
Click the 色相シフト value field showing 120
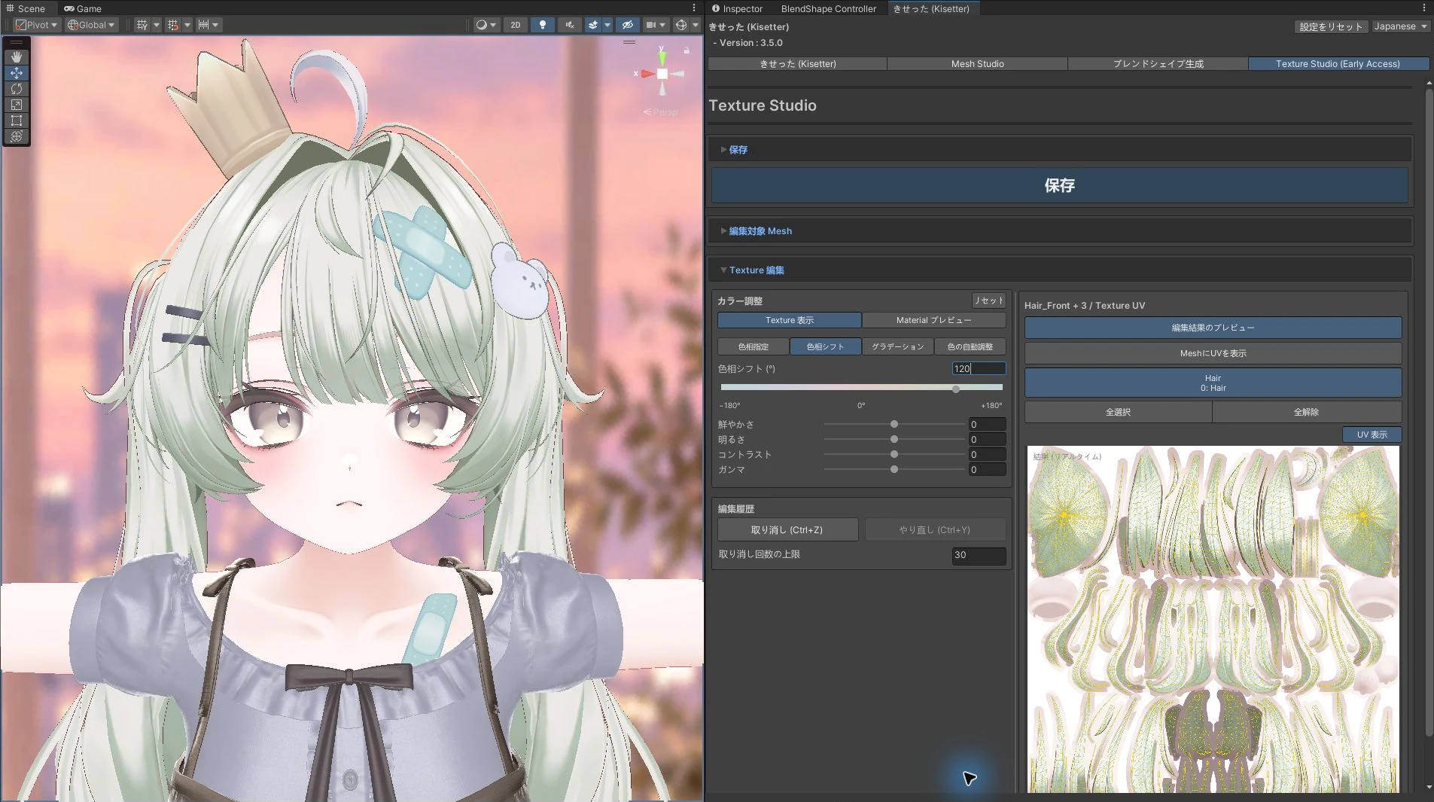(x=979, y=368)
